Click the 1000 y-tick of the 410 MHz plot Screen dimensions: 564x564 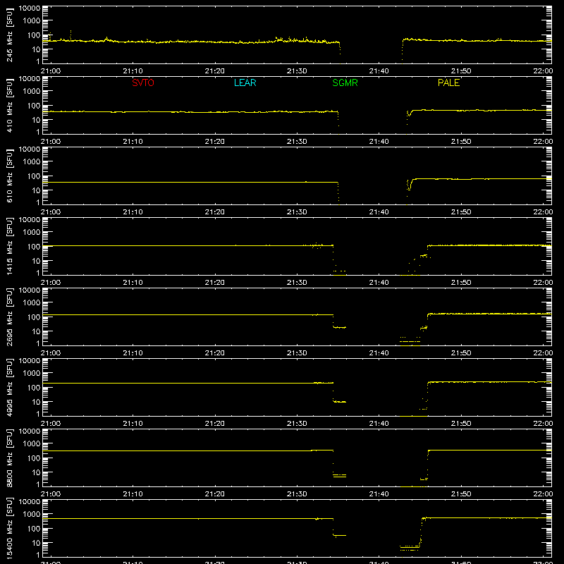pos(32,92)
